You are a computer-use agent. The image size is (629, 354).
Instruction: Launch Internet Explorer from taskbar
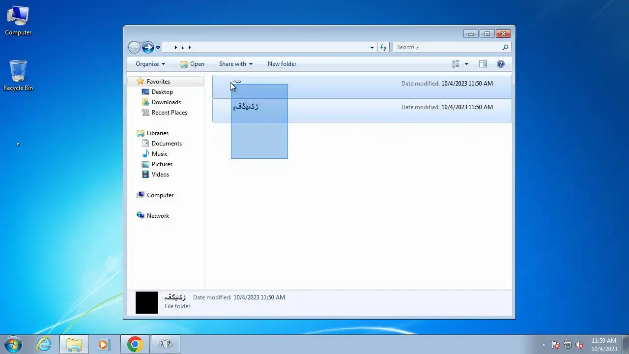[x=44, y=344]
